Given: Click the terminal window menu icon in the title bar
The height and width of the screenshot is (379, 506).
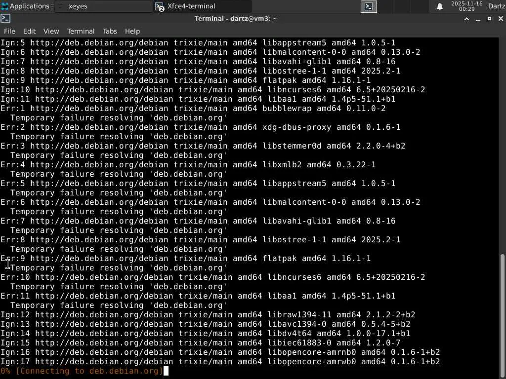Looking at the screenshot, I should point(5,19).
